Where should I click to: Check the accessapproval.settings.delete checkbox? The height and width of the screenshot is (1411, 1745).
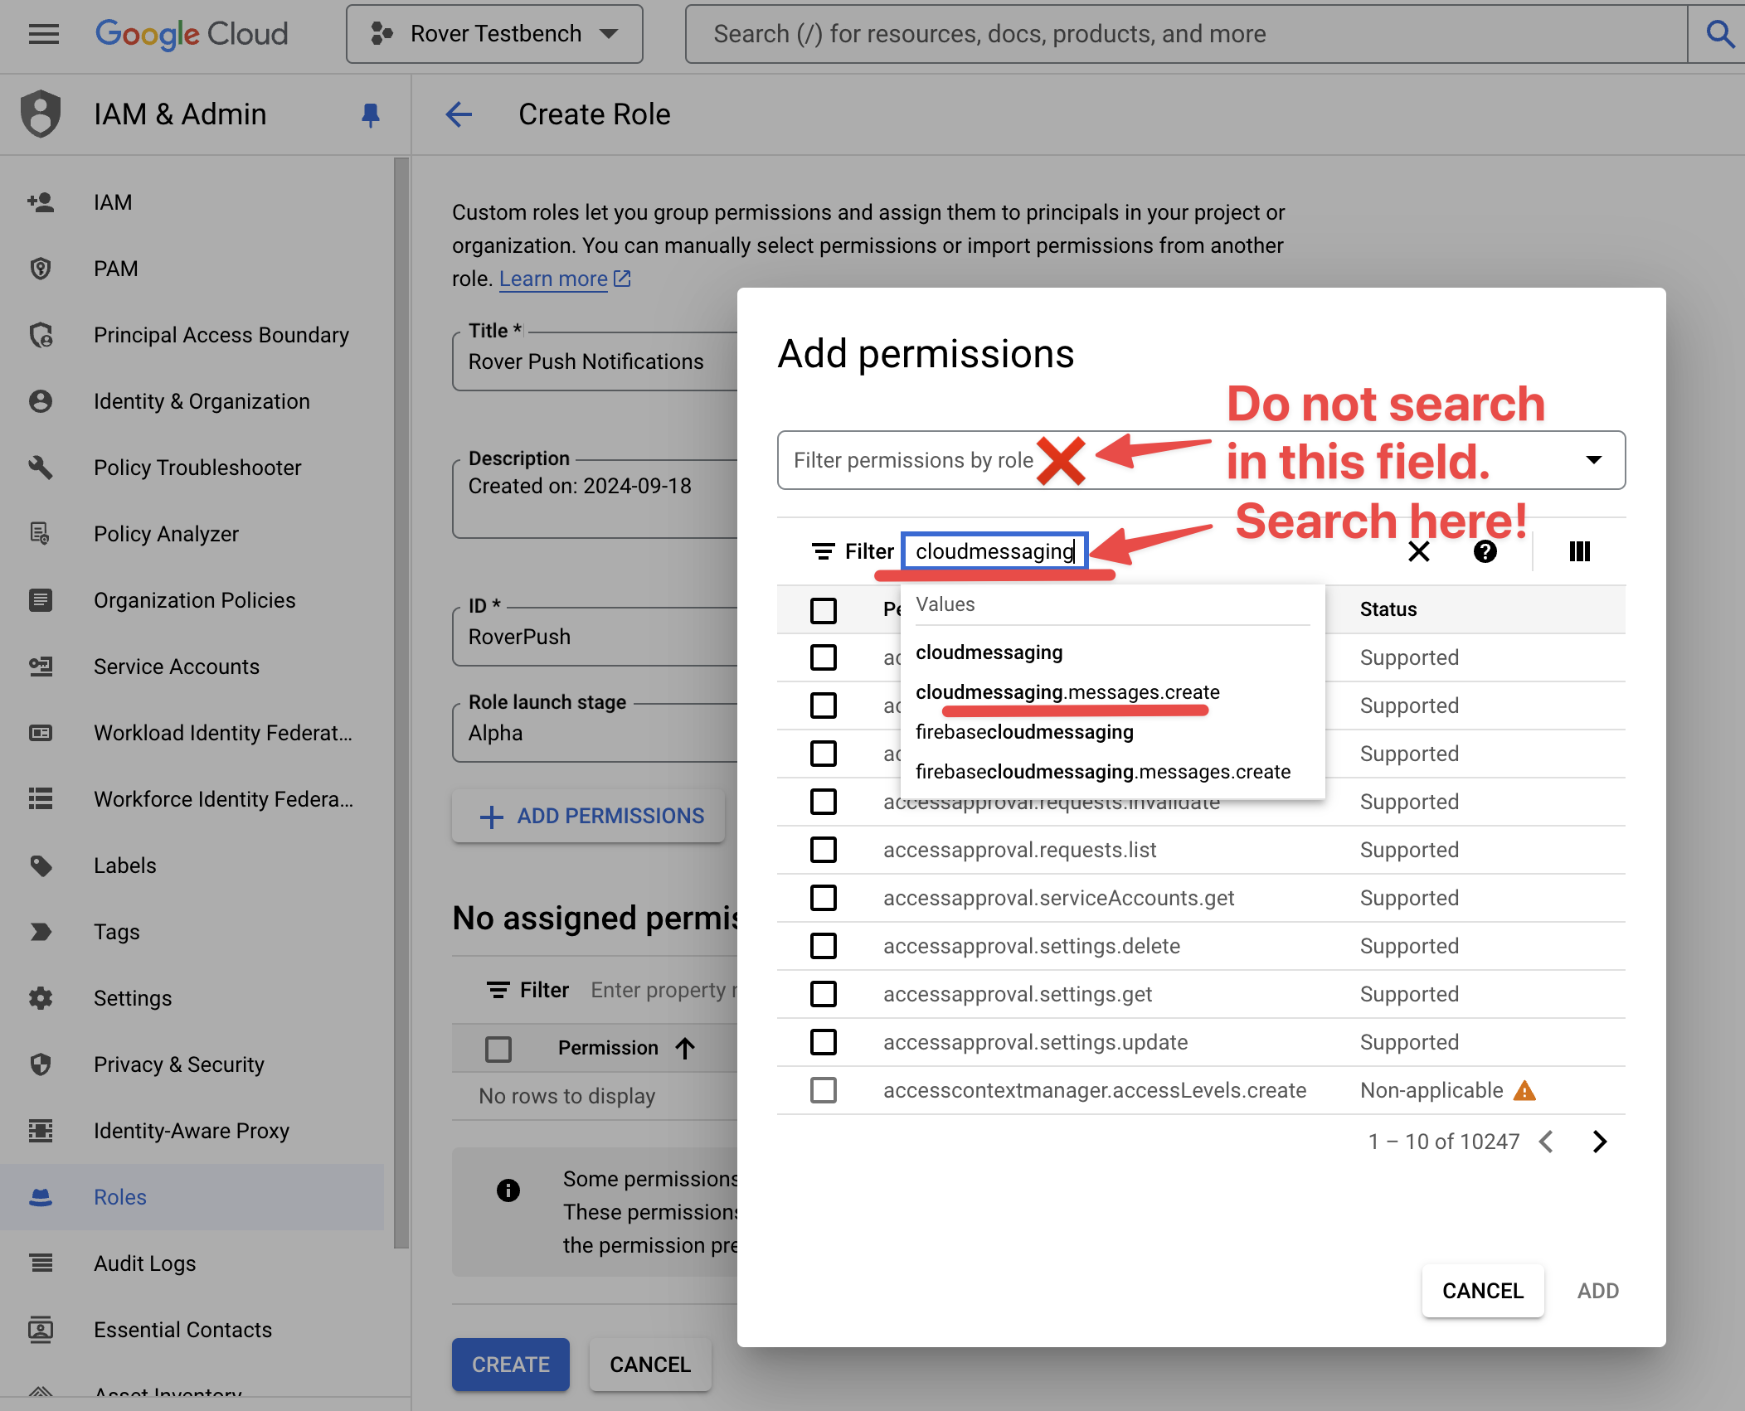pyautogui.click(x=823, y=946)
